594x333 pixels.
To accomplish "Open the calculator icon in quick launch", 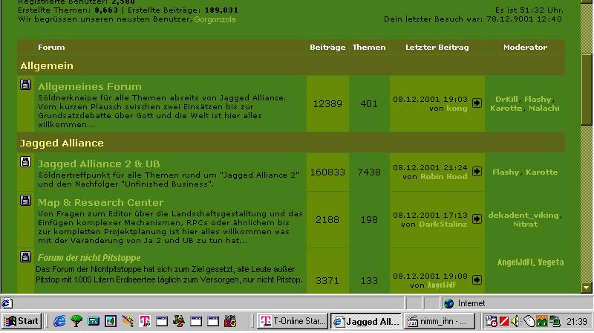I will click(94, 321).
